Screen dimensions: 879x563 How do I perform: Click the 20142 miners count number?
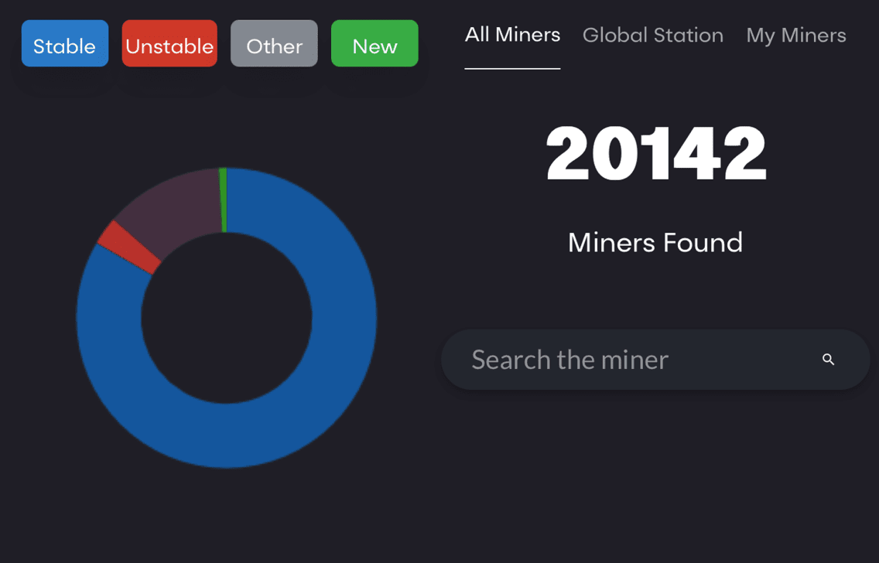655,154
